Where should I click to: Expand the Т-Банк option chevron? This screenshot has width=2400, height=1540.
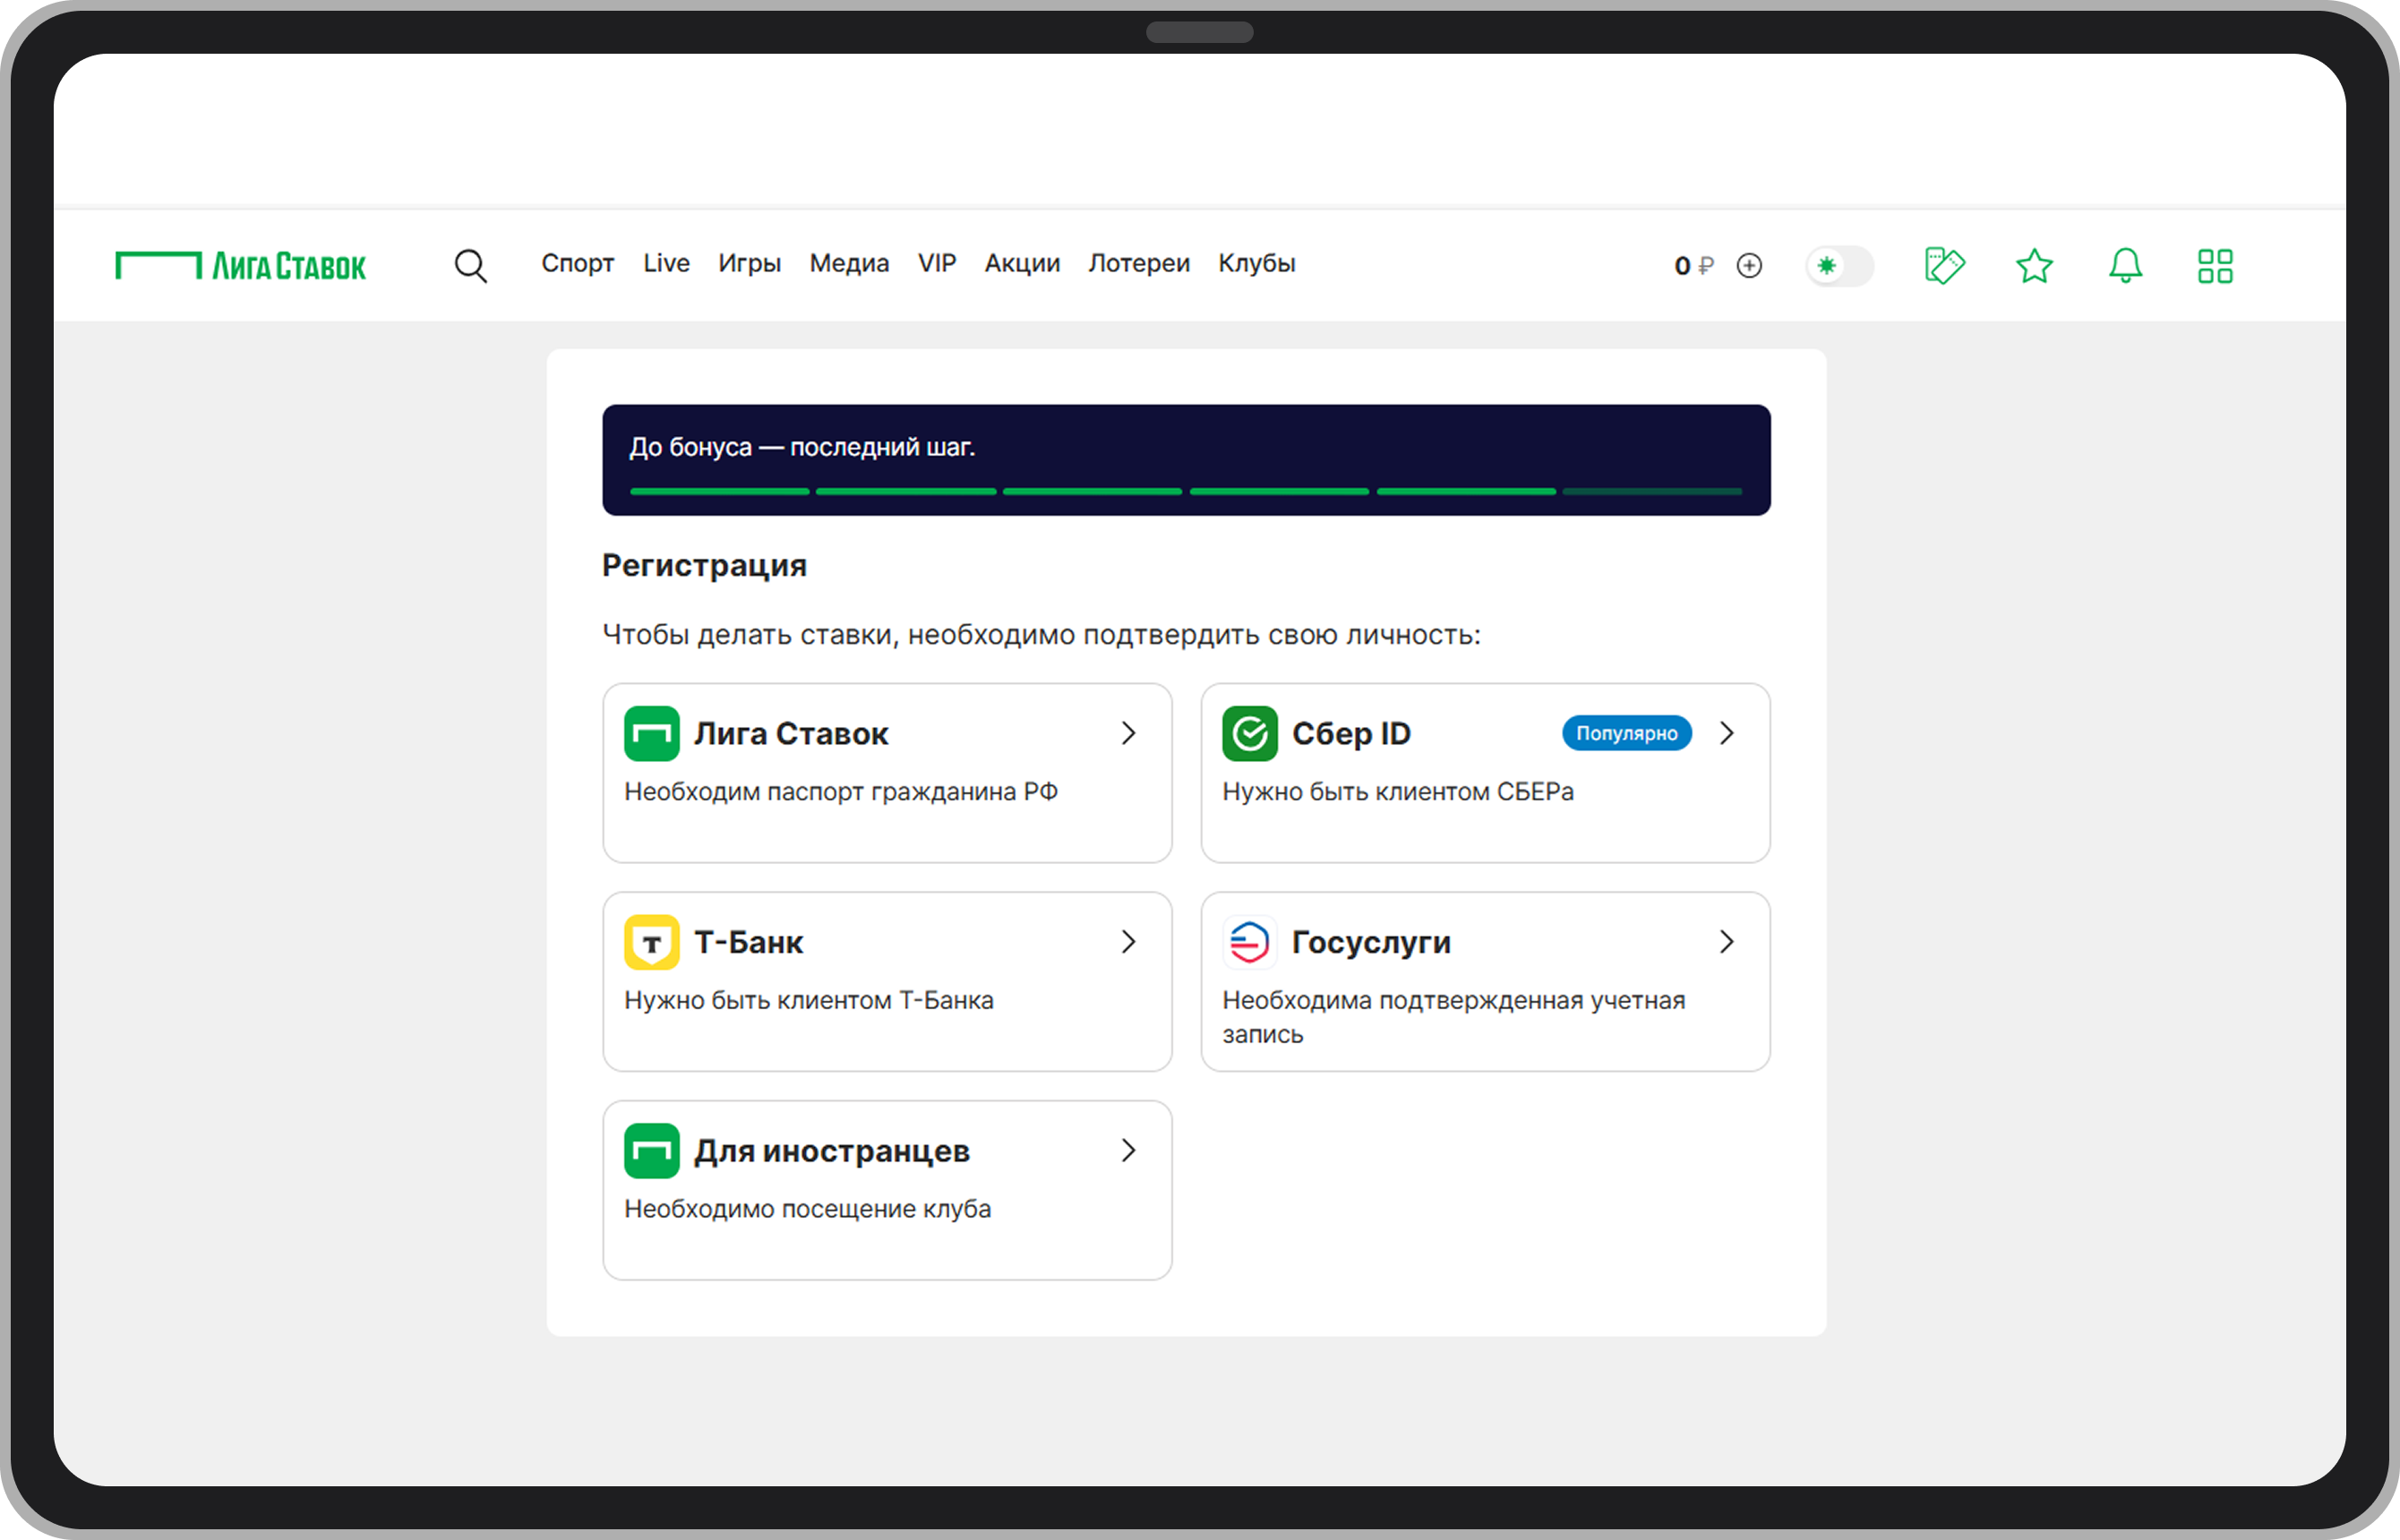(1128, 942)
